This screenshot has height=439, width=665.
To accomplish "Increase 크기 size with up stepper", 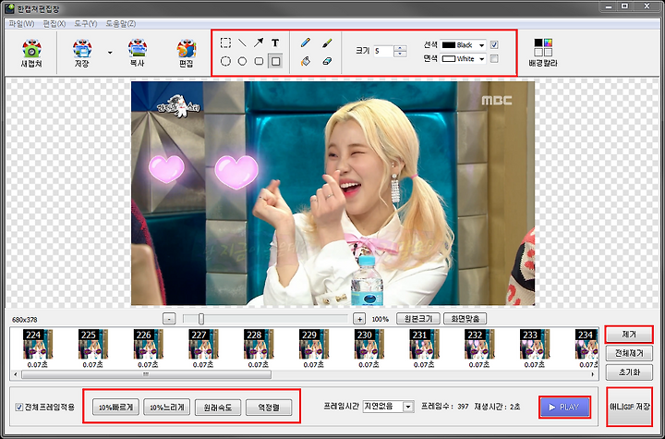I will 400,48.
